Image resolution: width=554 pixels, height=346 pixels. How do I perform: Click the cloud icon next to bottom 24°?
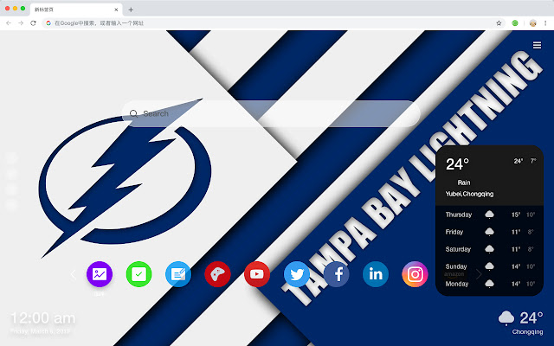point(506,317)
